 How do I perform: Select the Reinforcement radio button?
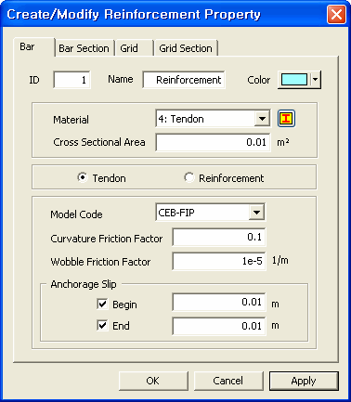tap(188, 177)
